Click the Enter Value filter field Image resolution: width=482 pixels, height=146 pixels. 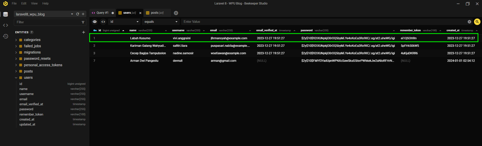coord(324,22)
